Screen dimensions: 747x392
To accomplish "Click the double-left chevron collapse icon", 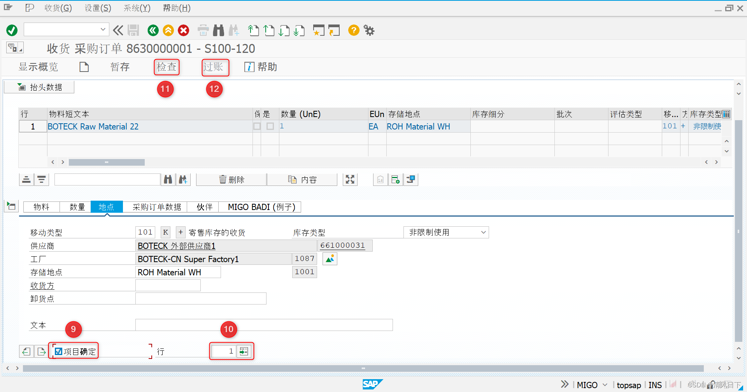I will click(x=118, y=30).
